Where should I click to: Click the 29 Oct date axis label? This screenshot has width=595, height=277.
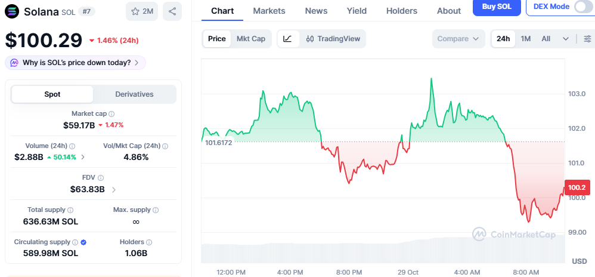coord(408,272)
